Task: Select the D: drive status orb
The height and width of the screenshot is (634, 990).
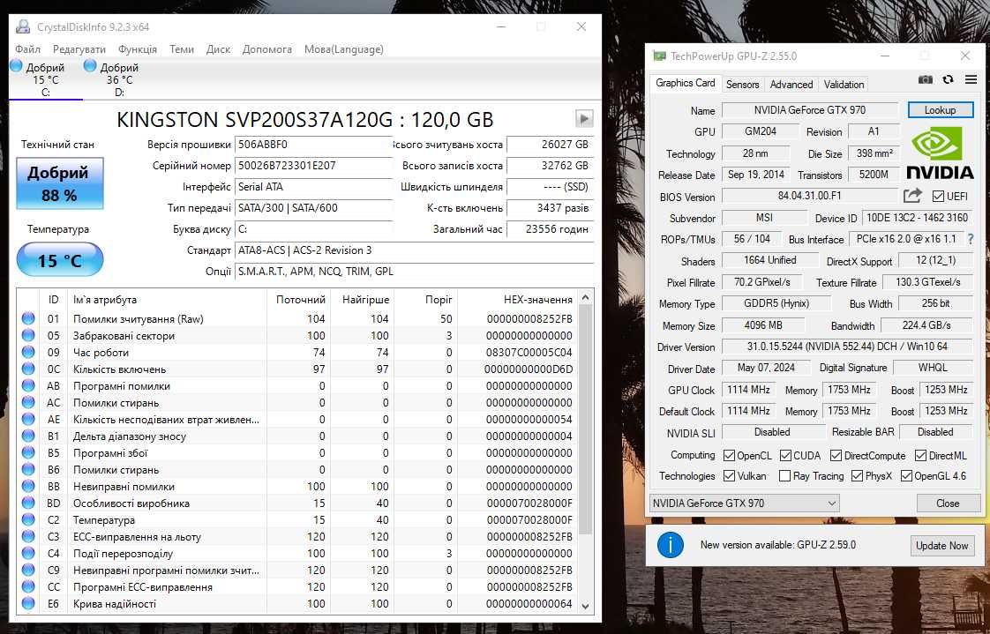Action: 90,65
